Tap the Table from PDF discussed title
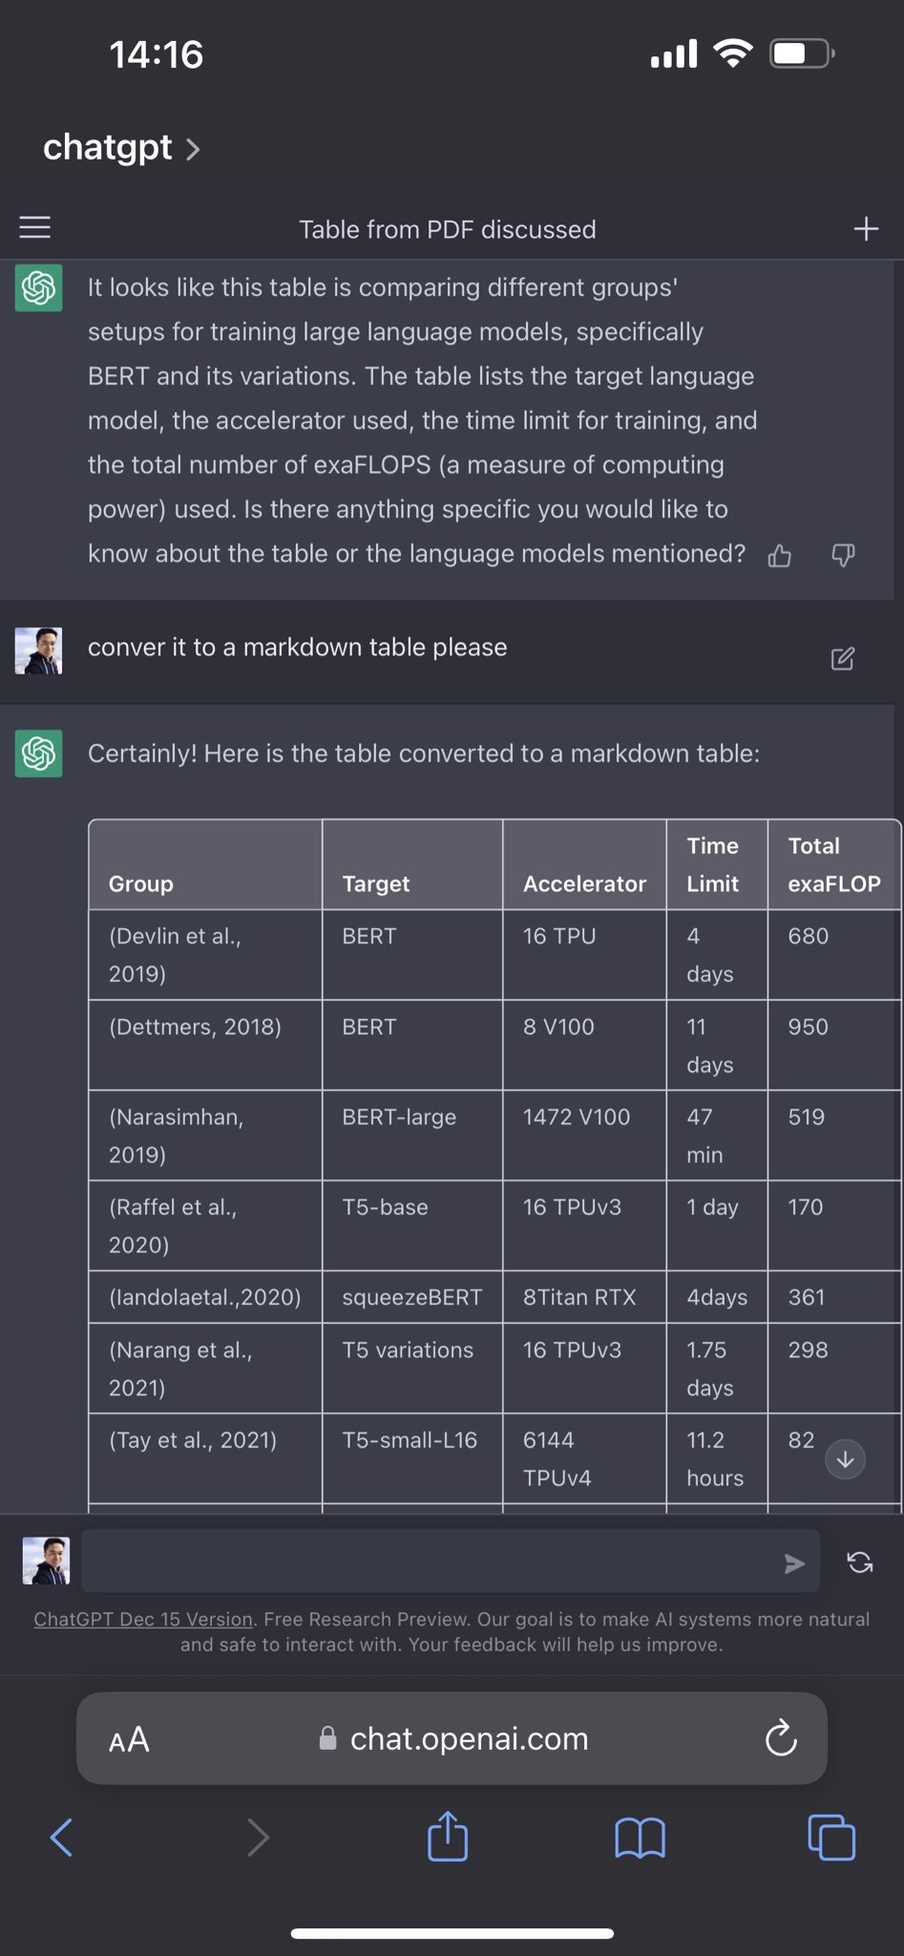 (447, 229)
